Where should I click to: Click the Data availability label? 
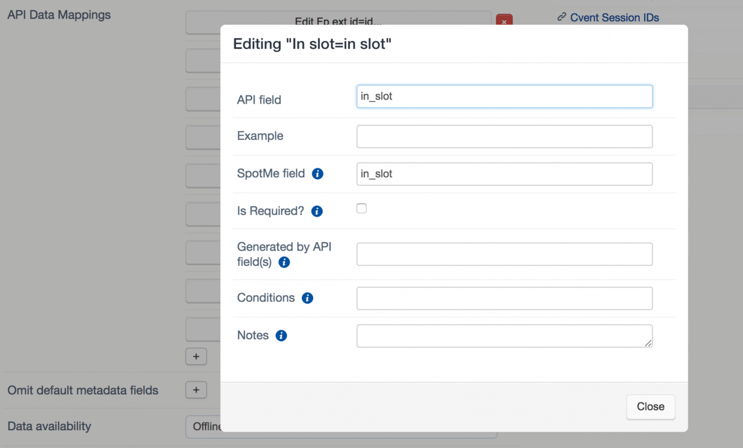49,426
